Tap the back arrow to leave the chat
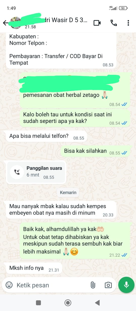Viewport: 136px width, 311px height. tap(5, 23)
